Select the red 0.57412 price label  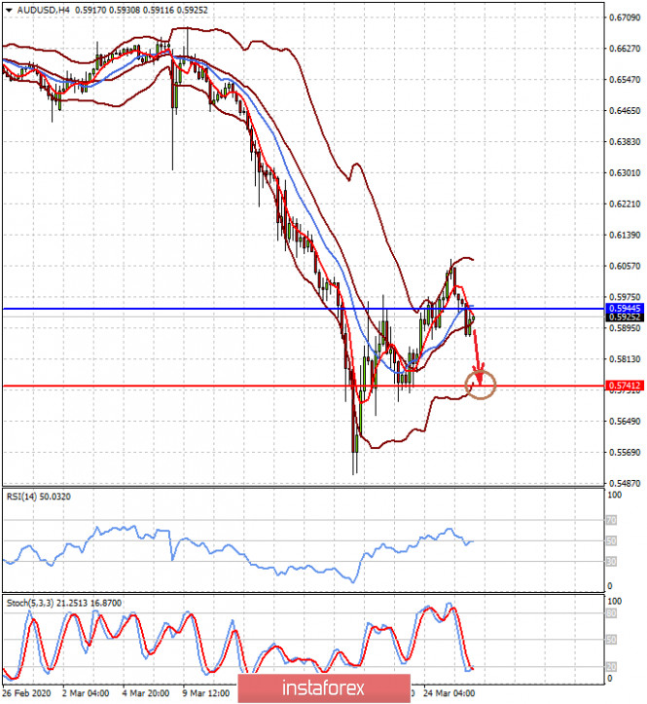point(625,386)
